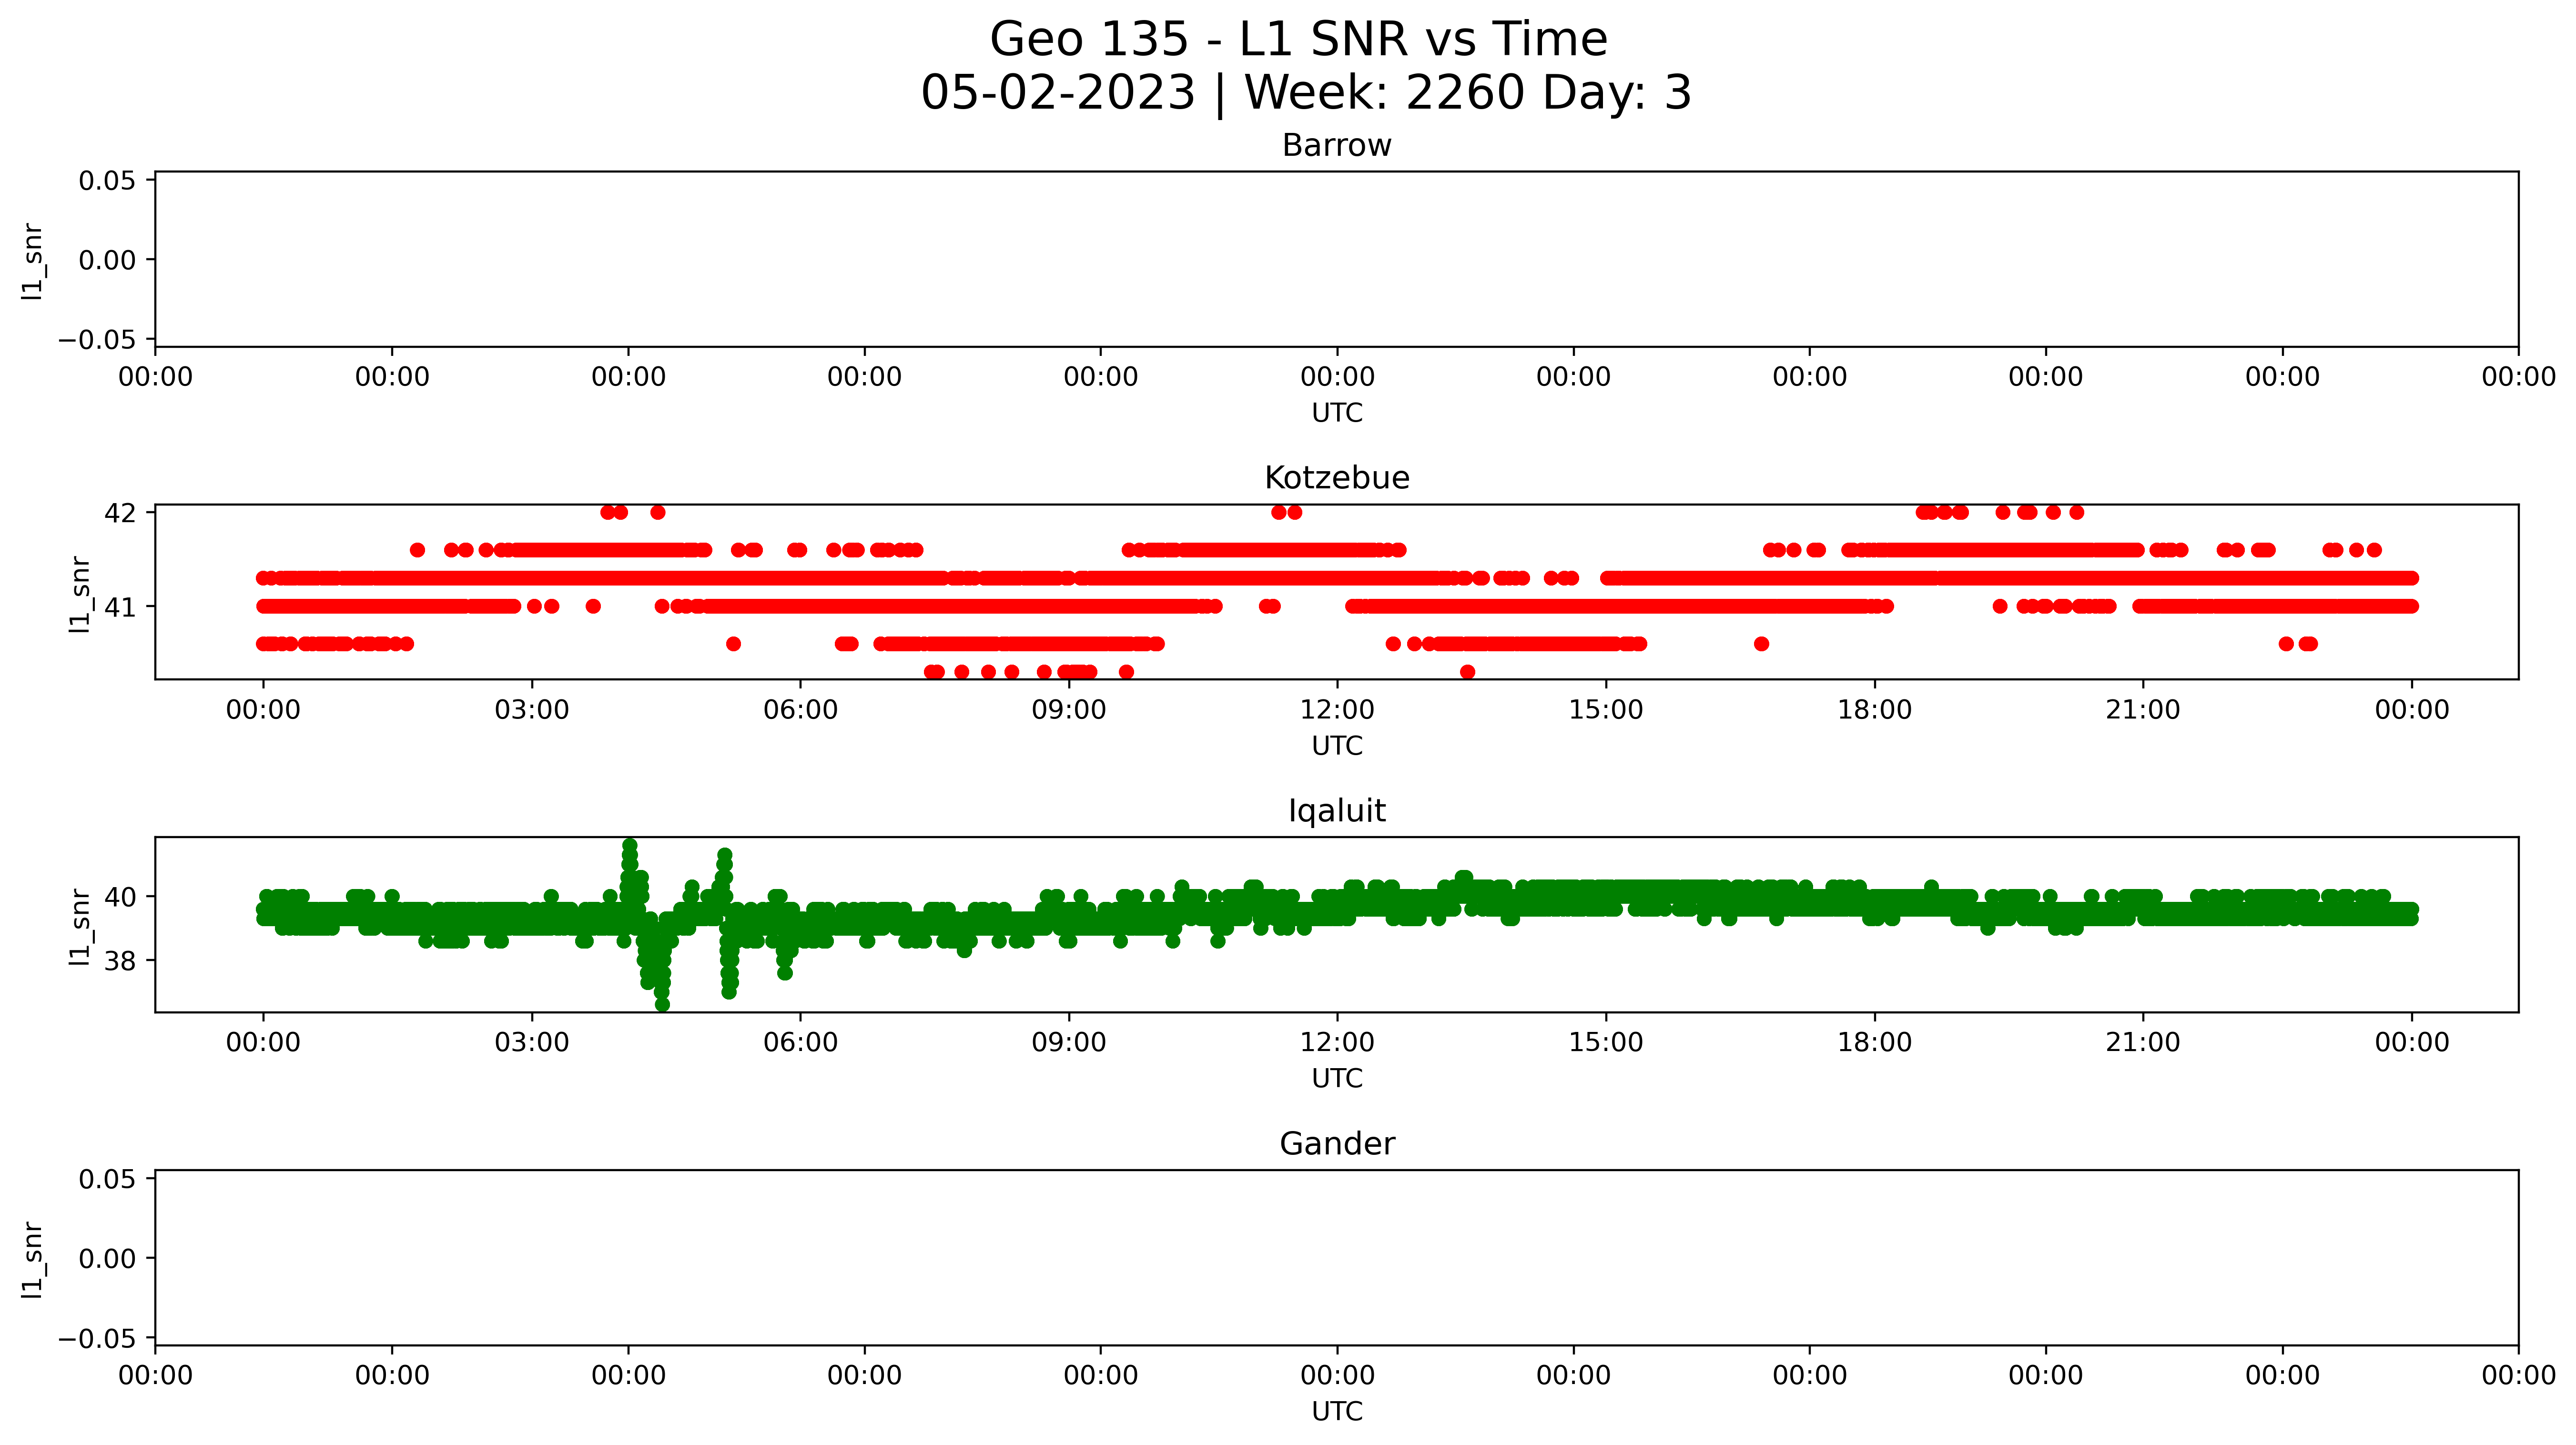2576x1445 pixels.
Task: Click the '21:00' tick on Iqaluit time axis
Action: [2143, 1043]
